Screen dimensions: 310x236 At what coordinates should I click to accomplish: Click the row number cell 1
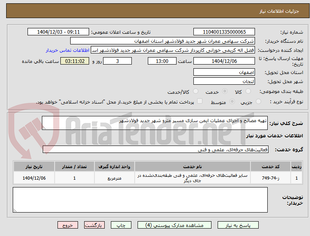coord(296,178)
